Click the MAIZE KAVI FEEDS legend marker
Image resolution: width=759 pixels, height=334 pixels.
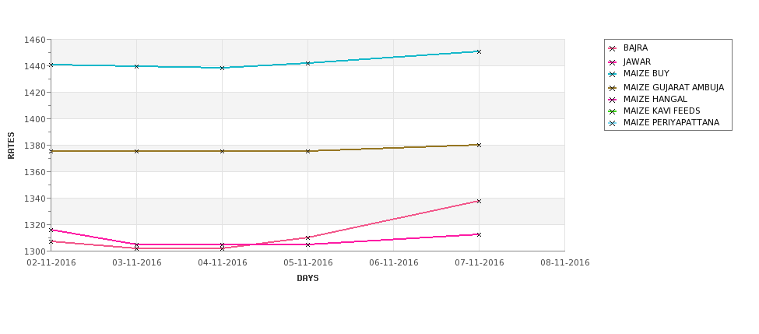point(613,111)
